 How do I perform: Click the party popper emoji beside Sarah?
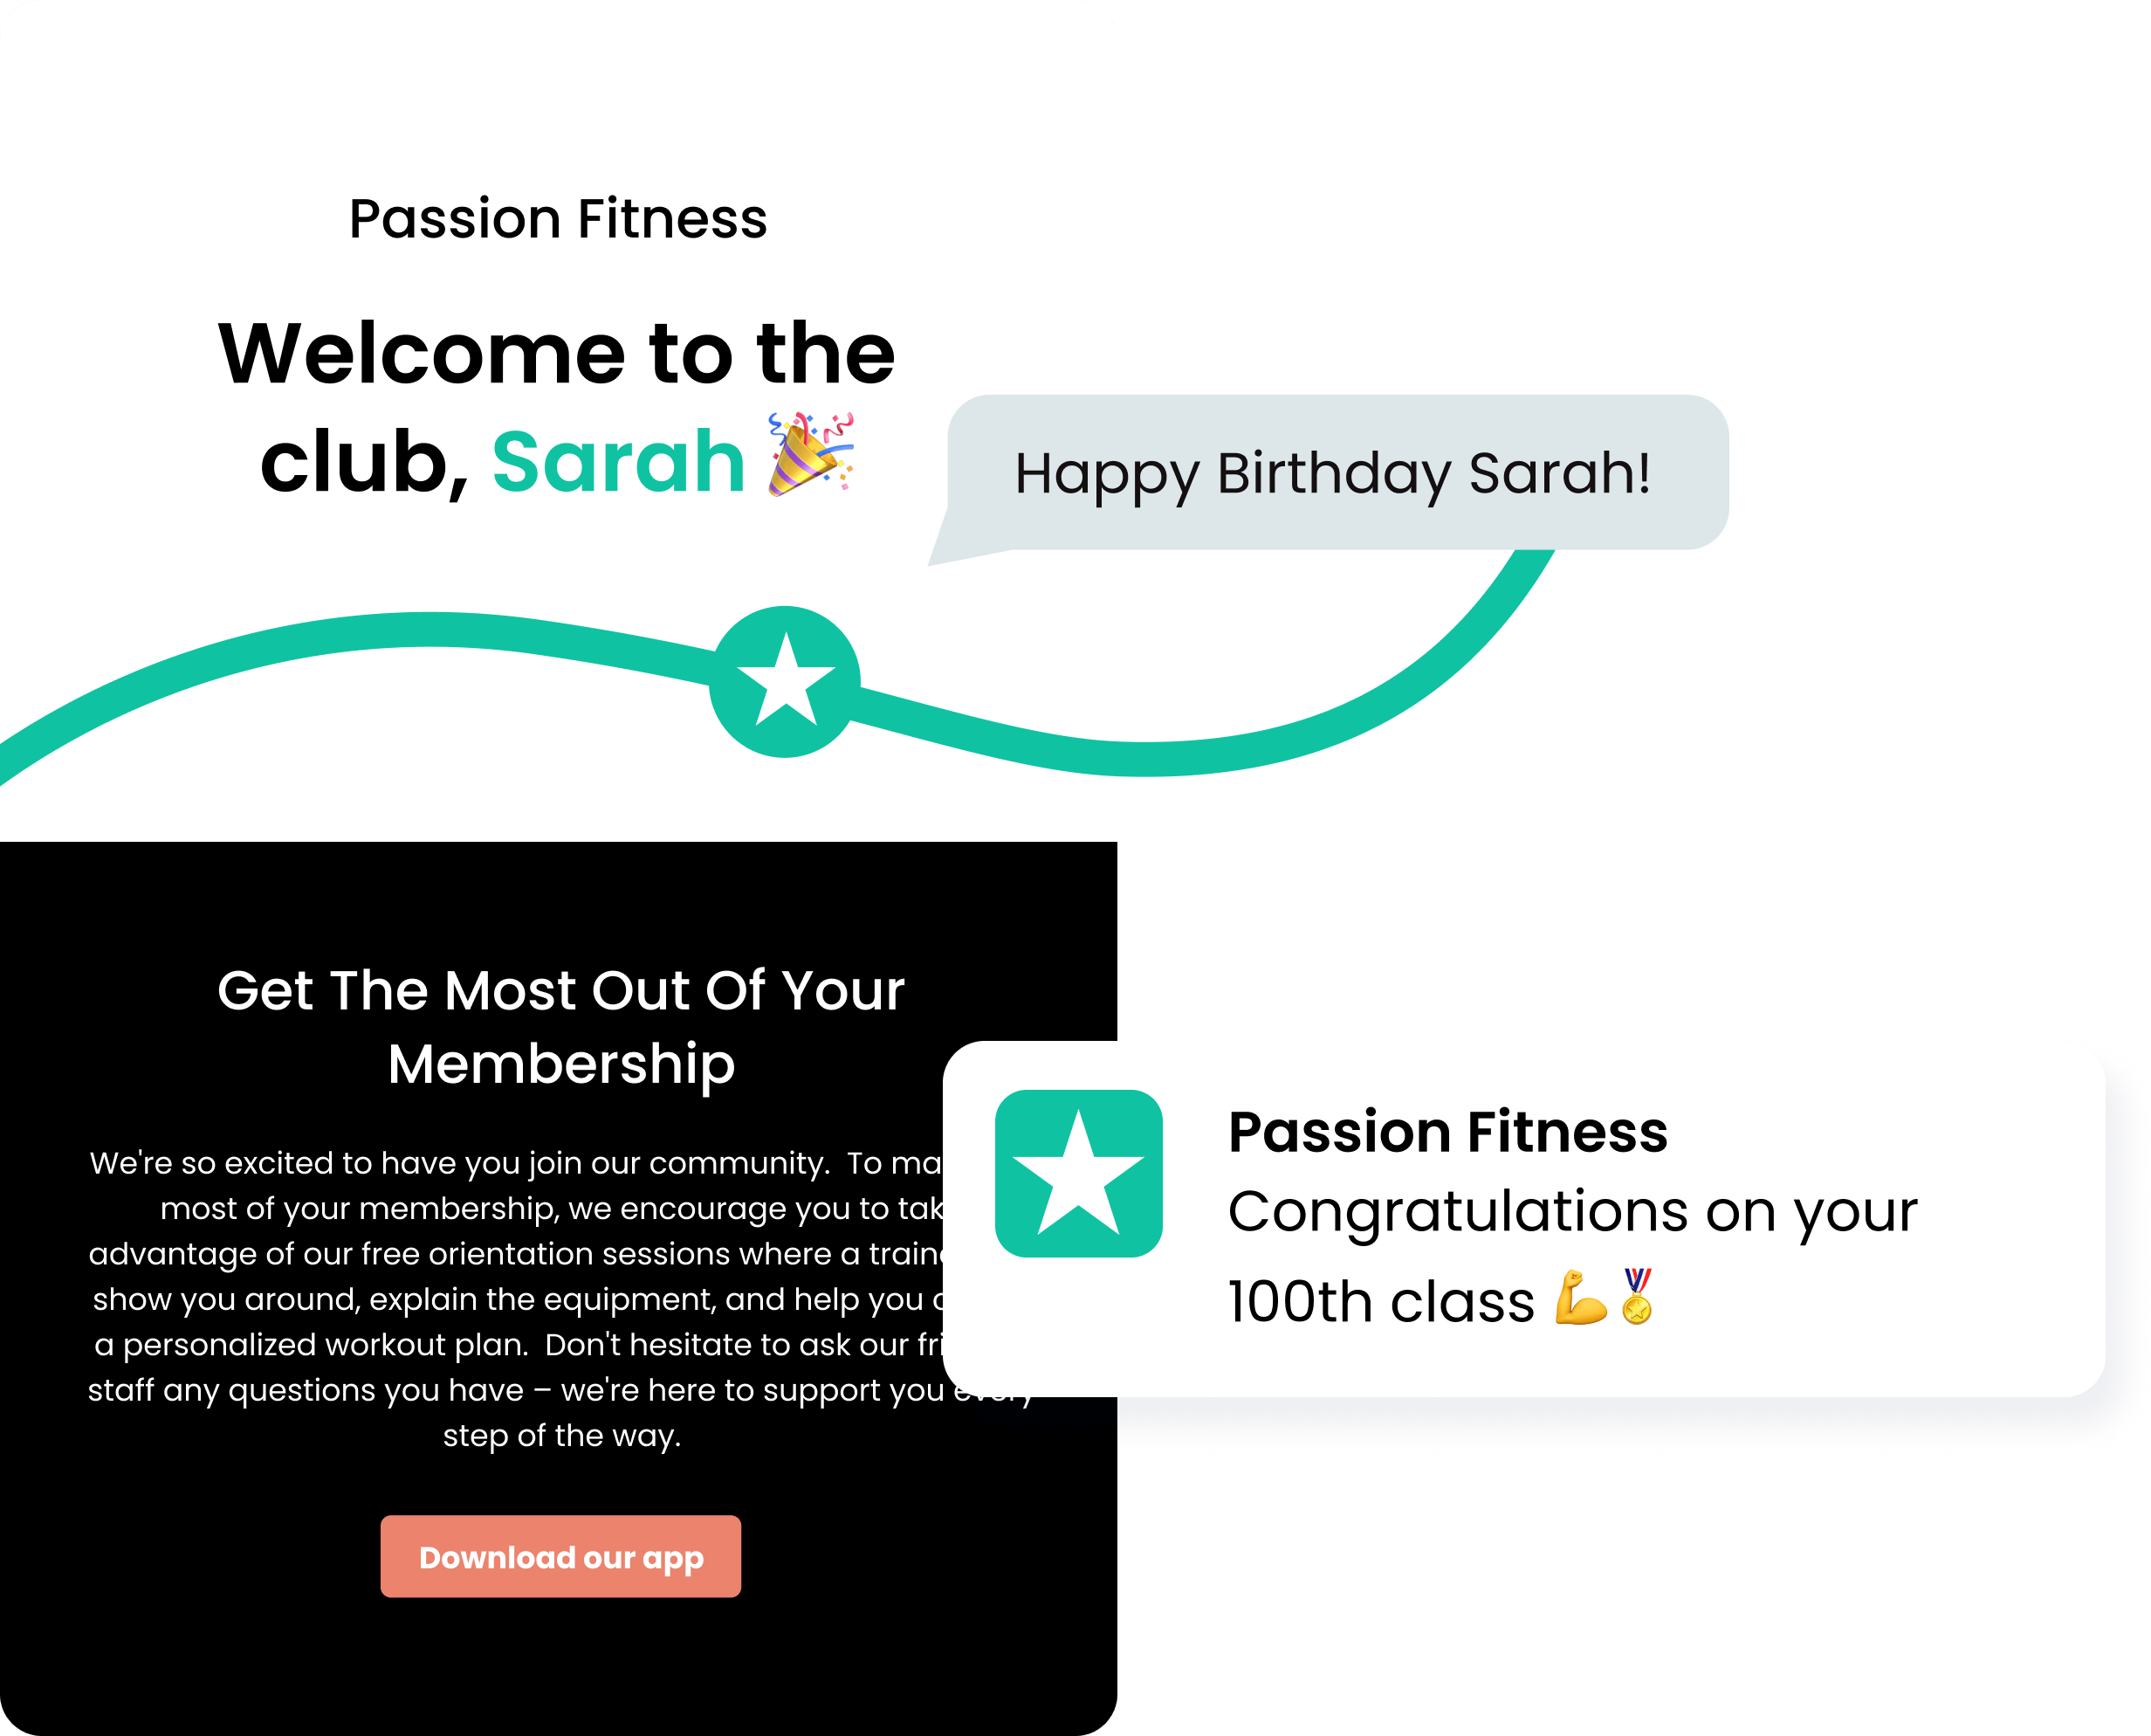click(811, 453)
